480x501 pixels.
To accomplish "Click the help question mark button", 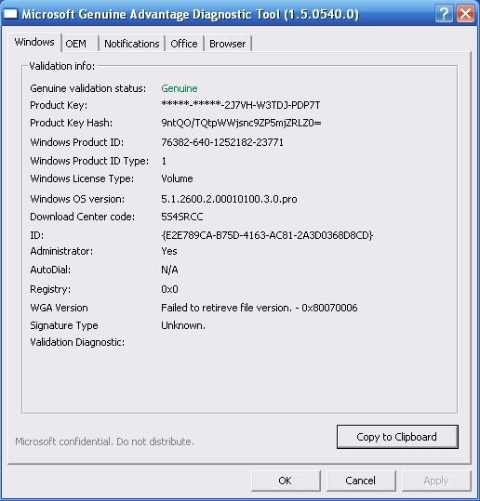I will coord(444,14).
